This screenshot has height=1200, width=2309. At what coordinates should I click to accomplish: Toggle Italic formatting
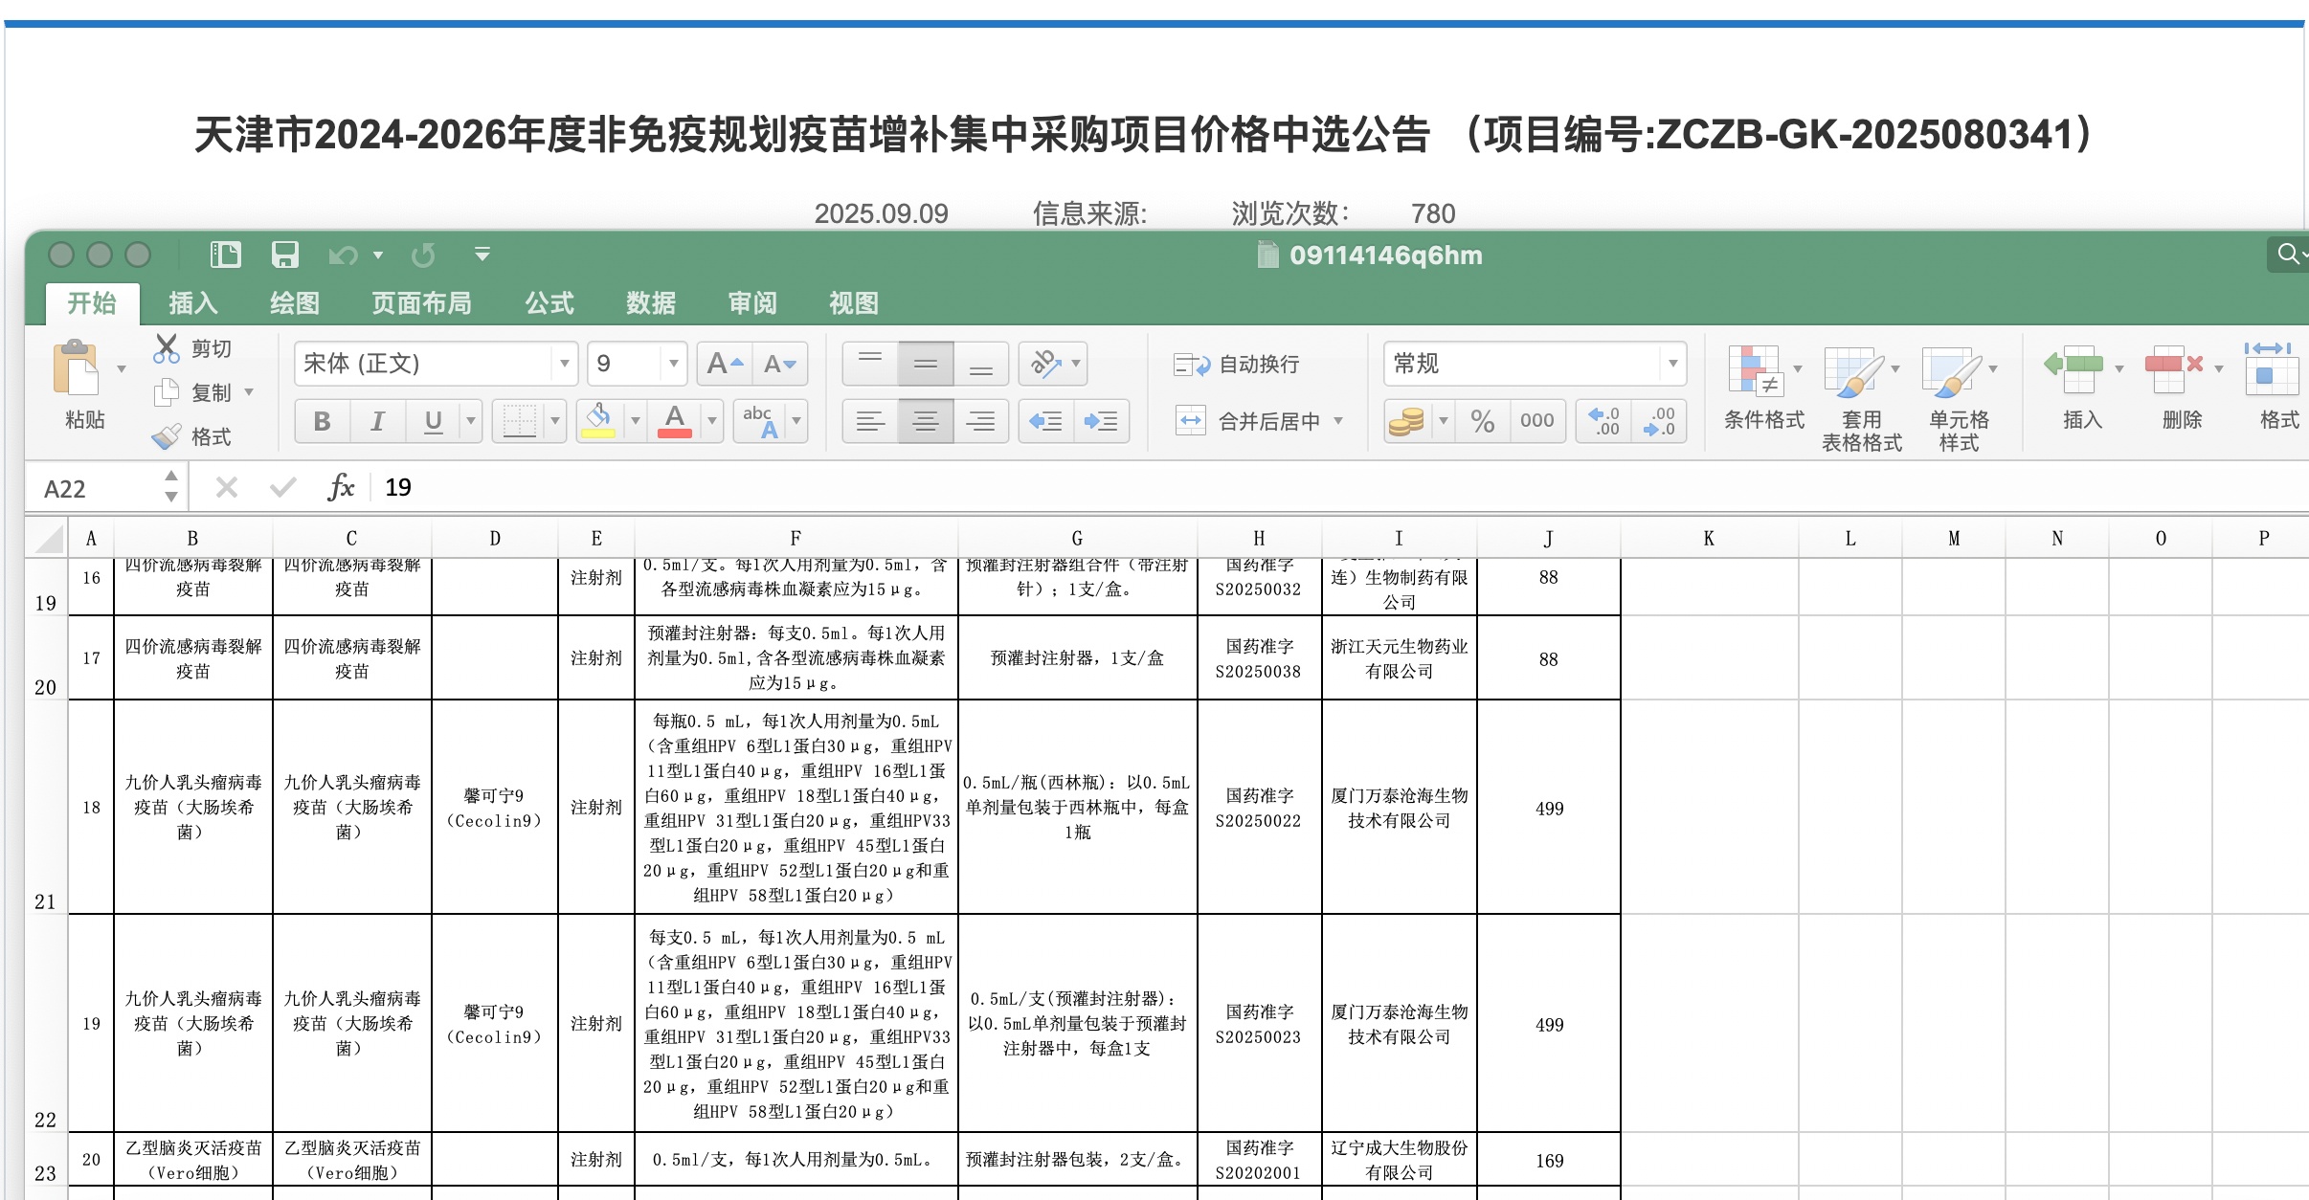(x=377, y=421)
